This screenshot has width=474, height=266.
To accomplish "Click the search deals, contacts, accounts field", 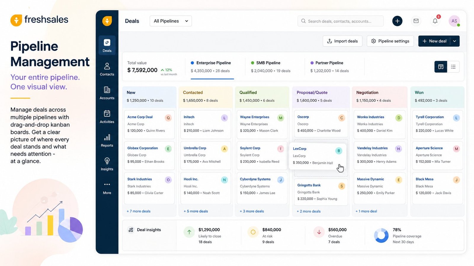I will click(x=341, y=21).
